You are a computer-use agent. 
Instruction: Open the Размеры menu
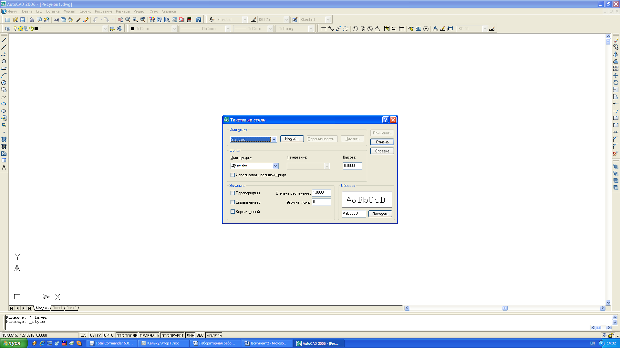[123, 11]
